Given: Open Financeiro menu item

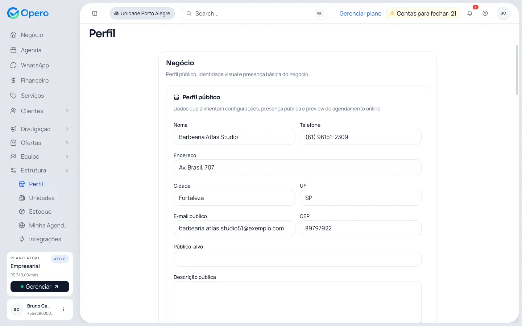Looking at the screenshot, I should pyautogui.click(x=40, y=80).
